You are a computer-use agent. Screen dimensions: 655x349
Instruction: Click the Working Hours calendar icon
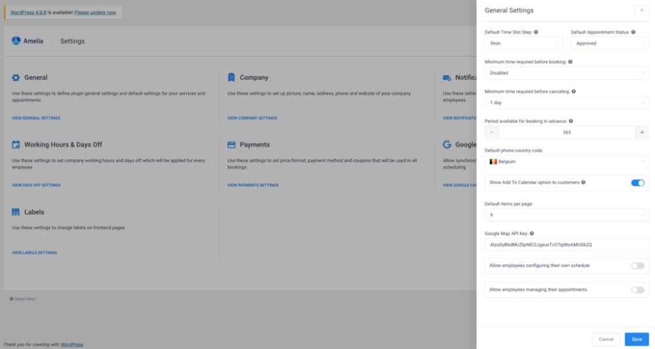[x=16, y=144]
